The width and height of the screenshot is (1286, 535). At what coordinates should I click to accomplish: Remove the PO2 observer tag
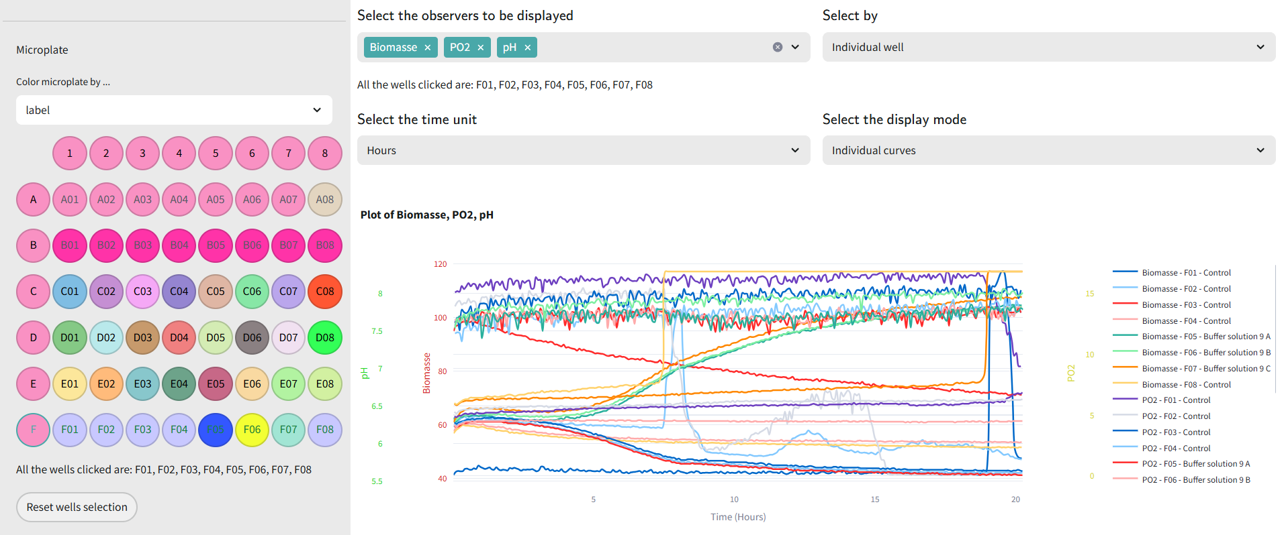click(480, 48)
